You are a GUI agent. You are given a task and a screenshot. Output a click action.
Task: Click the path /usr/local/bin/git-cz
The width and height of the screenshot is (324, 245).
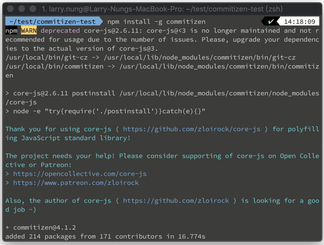tap(47, 57)
